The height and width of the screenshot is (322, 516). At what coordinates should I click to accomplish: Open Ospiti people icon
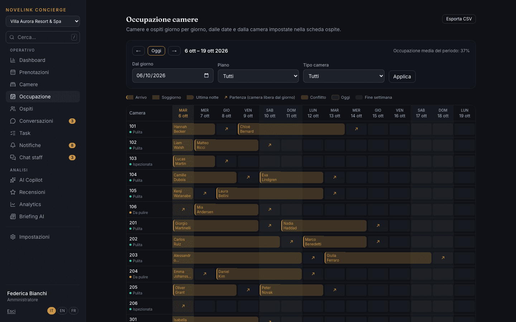[x=13, y=109]
